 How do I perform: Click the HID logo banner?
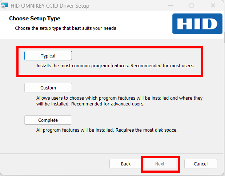197,24
